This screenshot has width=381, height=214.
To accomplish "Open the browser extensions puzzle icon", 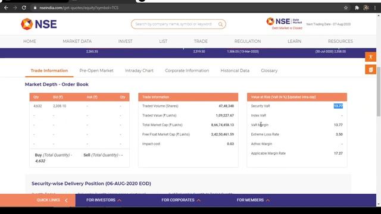I will 357,8.
